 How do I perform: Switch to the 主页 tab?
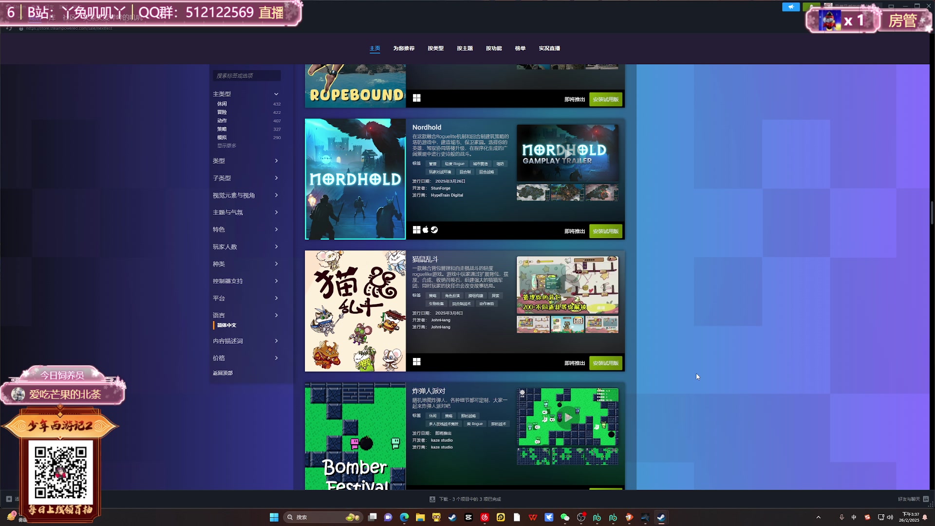click(374, 48)
